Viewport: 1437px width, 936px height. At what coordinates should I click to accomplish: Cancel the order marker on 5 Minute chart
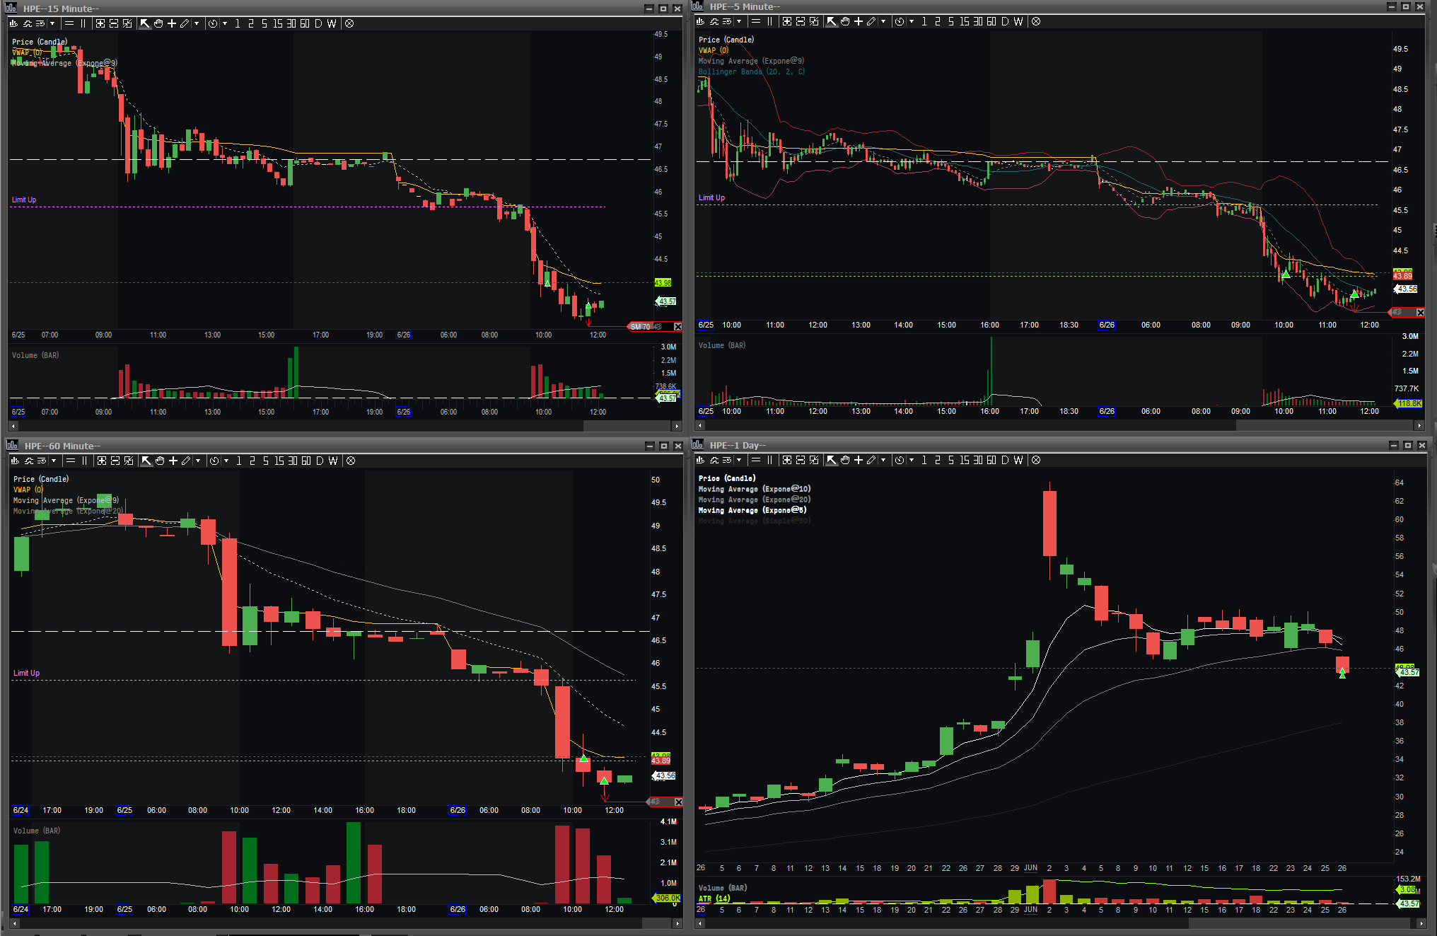1420,312
